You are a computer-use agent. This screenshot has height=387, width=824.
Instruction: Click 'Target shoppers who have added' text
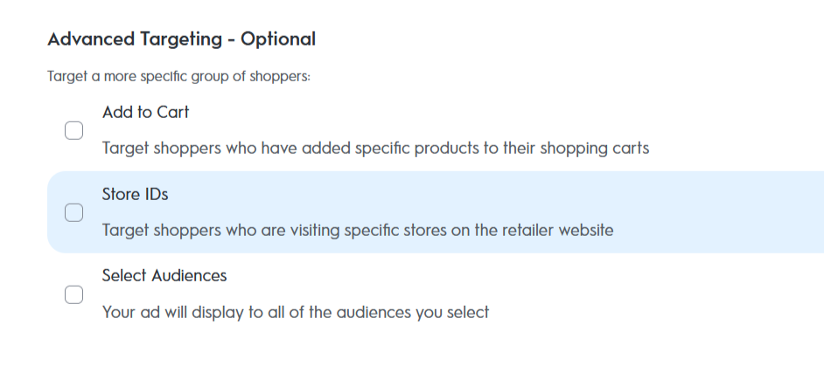tap(199, 148)
